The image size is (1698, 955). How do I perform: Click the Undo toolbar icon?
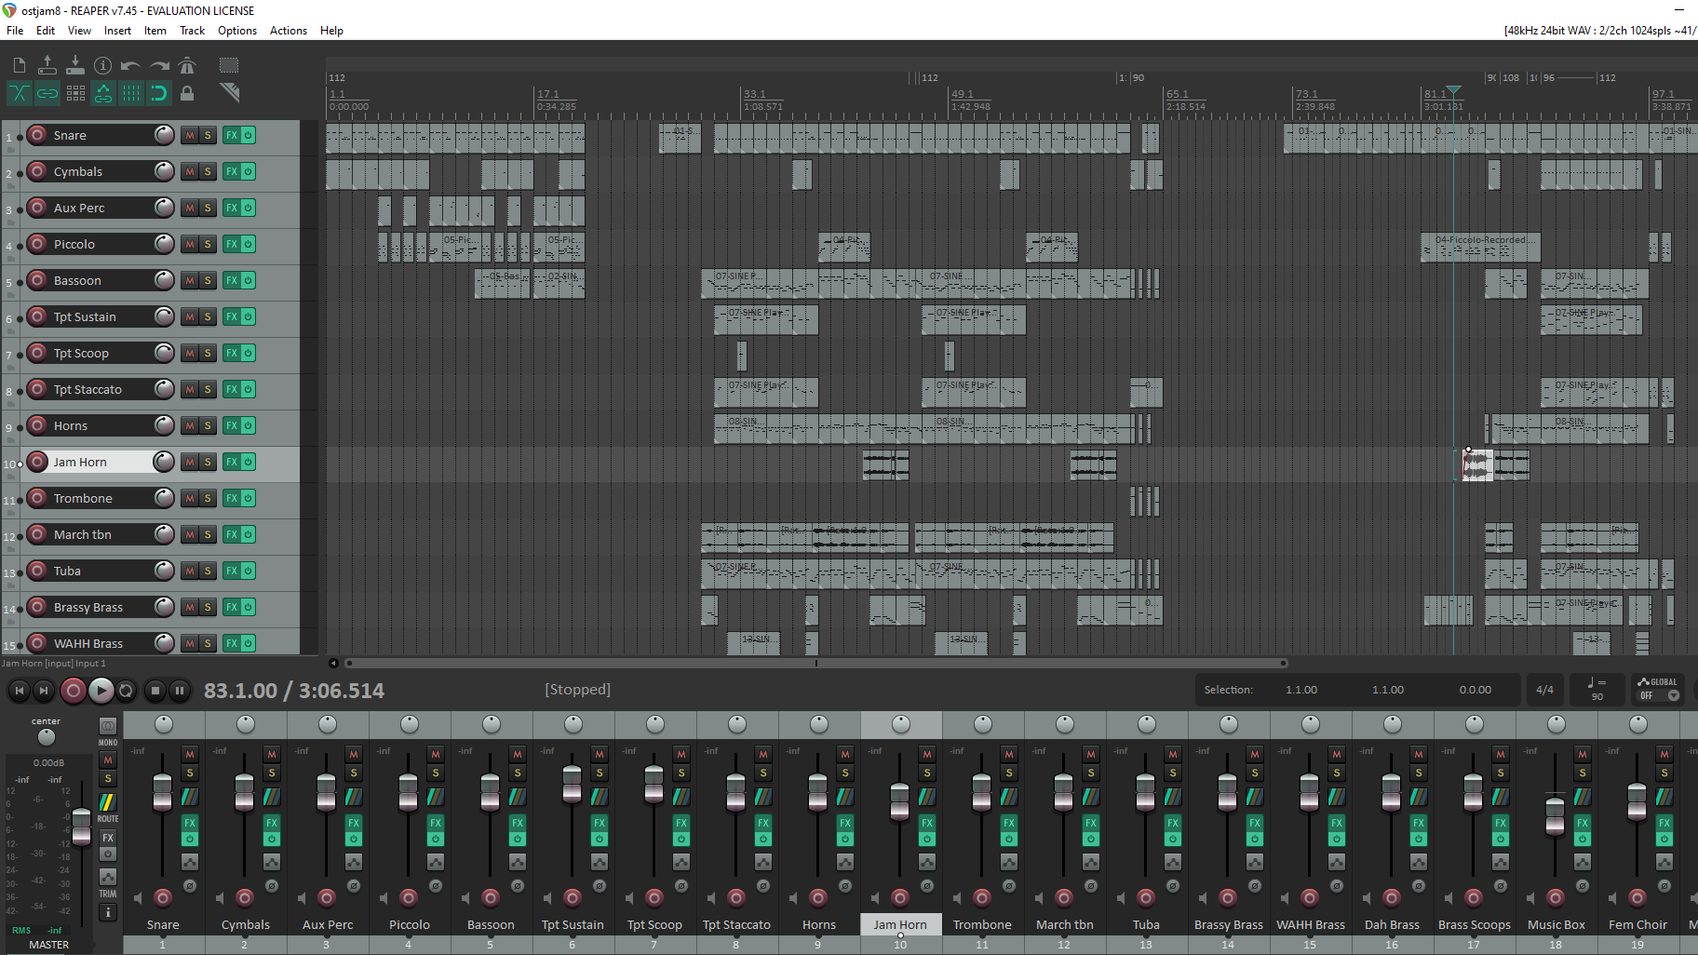tap(131, 65)
